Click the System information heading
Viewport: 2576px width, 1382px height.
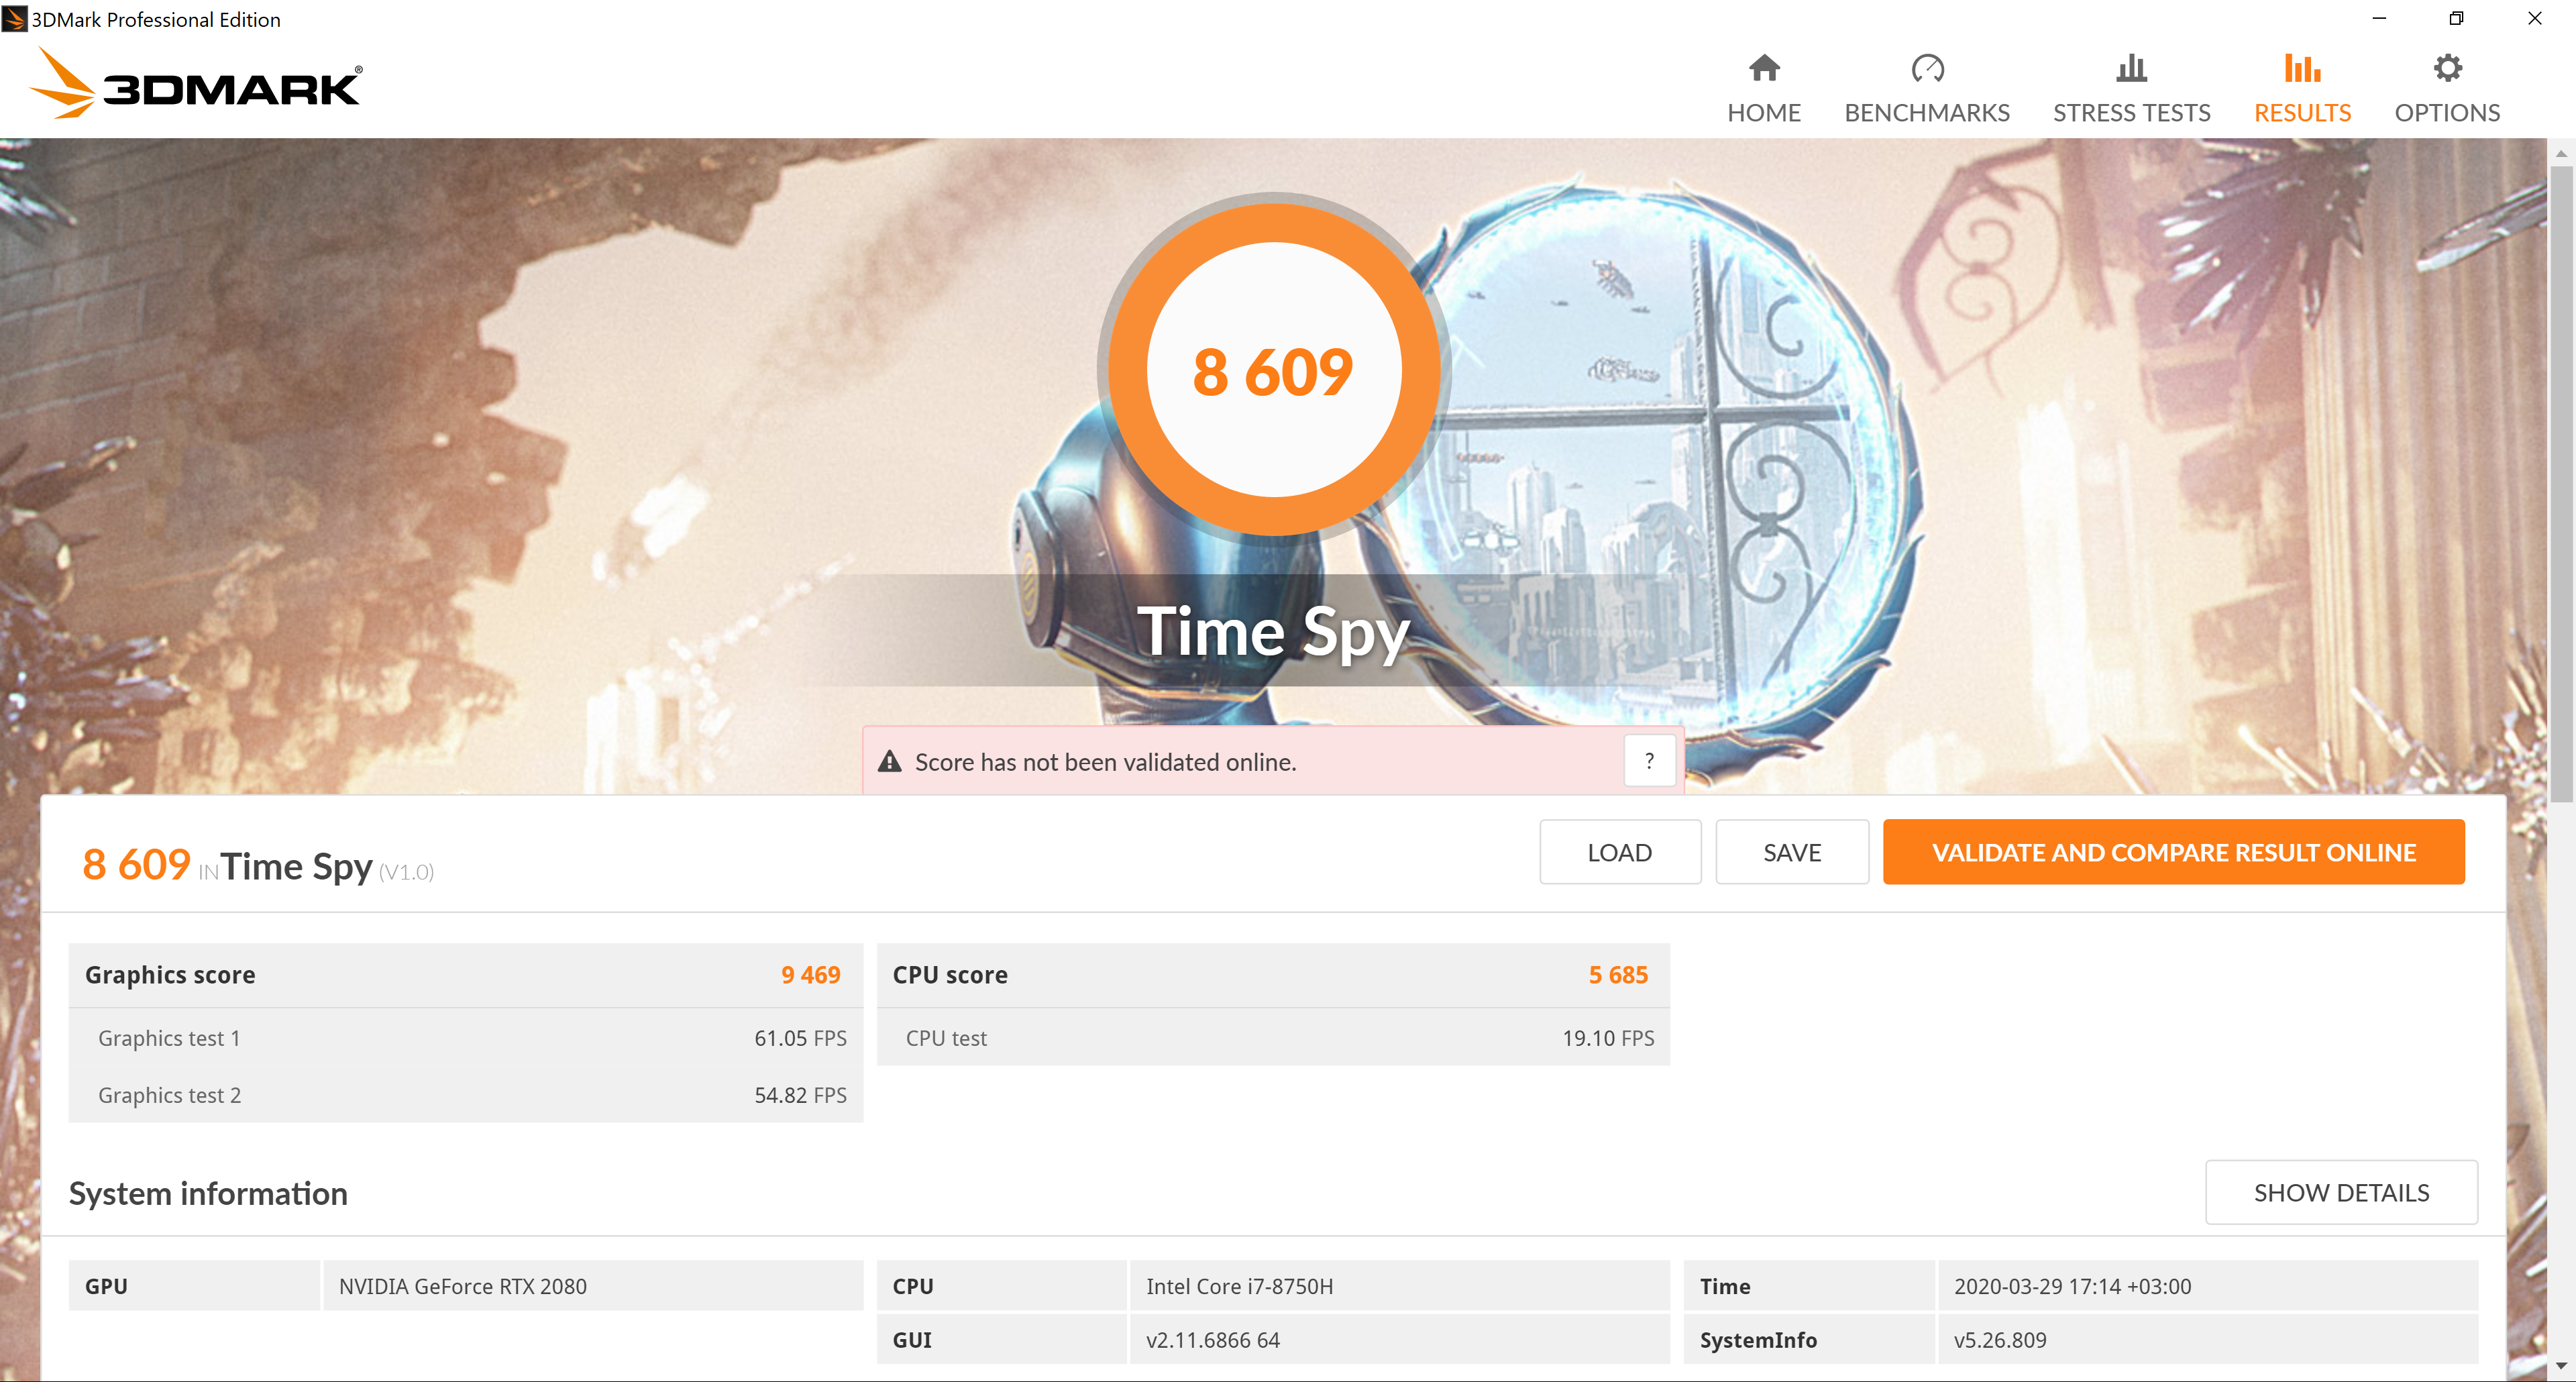[208, 1193]
